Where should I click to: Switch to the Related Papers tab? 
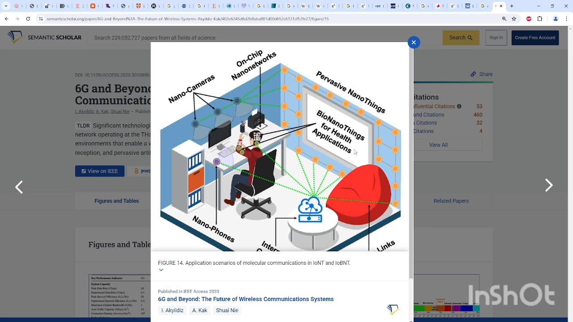click(451, 201)
